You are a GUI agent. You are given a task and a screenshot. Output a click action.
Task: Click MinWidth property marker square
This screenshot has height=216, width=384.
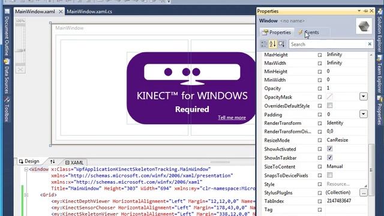pyautogui.click(x=320, y=80)
